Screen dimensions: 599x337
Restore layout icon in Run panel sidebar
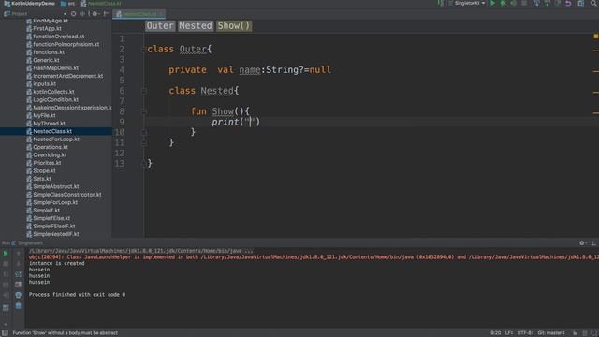pos(6,307)
